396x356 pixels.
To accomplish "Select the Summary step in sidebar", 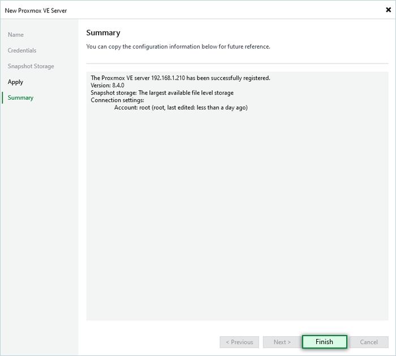I will tap(20, 98).
